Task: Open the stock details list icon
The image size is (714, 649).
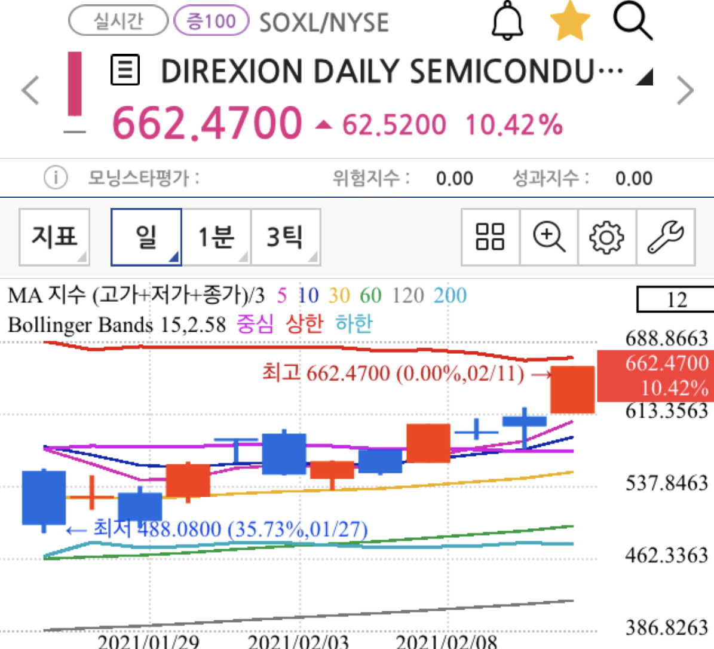Action: (x=125, y=71)
